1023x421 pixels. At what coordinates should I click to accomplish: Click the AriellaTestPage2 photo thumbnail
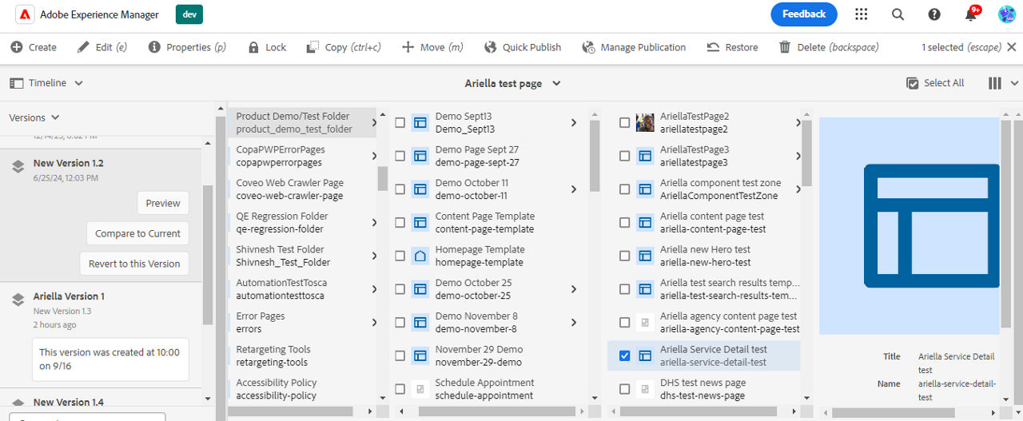pos(645,122)
